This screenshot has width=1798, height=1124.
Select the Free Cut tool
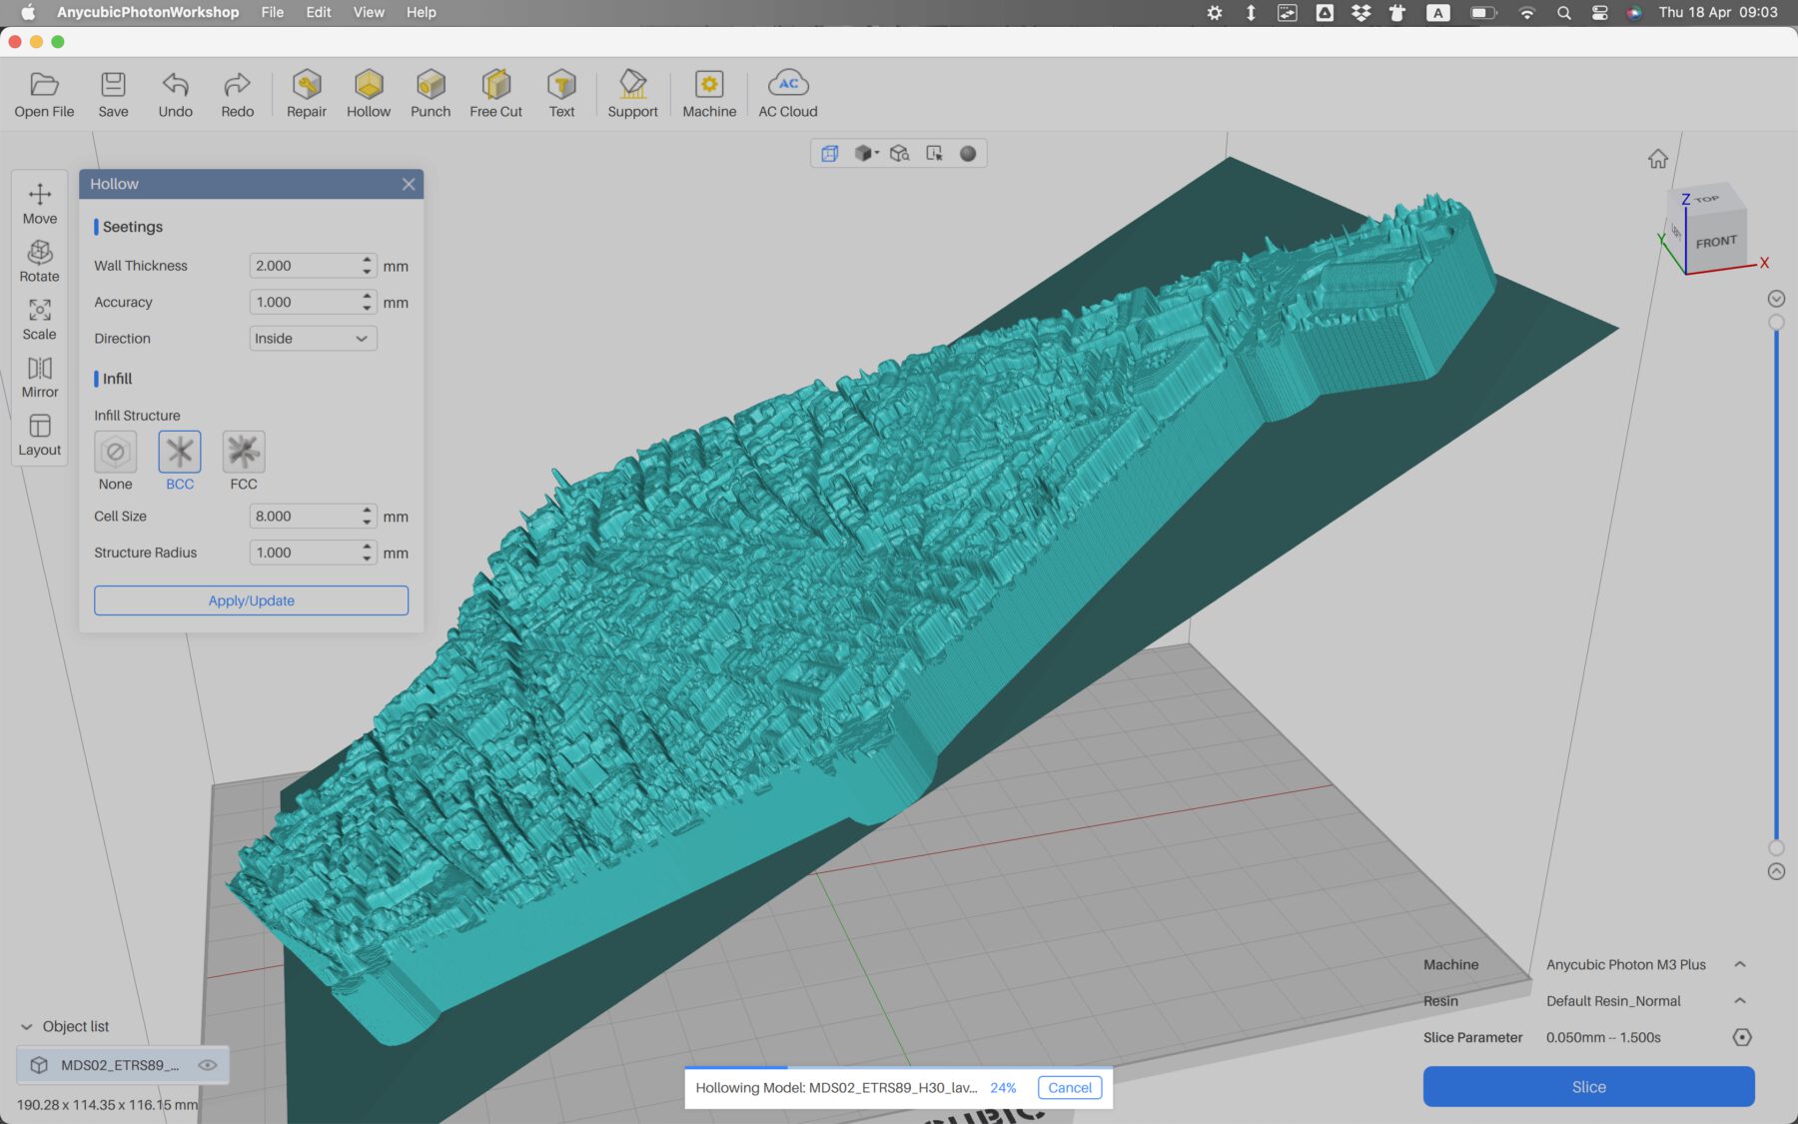[495, 95]
